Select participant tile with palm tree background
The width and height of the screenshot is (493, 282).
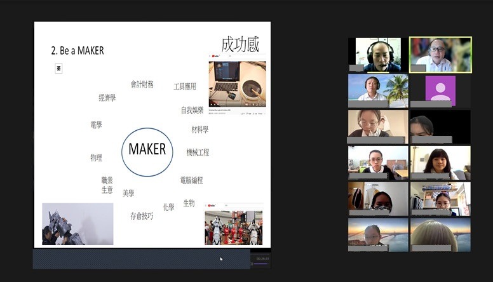coord(378,91)
